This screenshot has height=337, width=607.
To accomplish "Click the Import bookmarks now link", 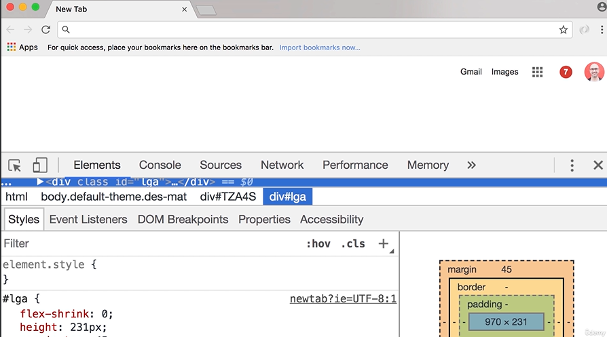I will (319, 47).
